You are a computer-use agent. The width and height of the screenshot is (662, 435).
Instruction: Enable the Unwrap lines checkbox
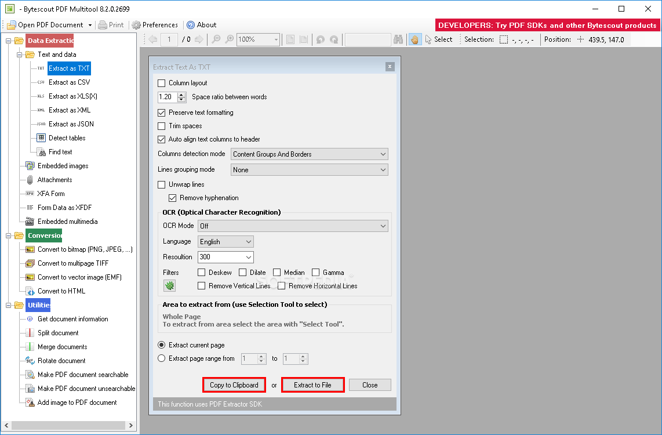point(161,184)
